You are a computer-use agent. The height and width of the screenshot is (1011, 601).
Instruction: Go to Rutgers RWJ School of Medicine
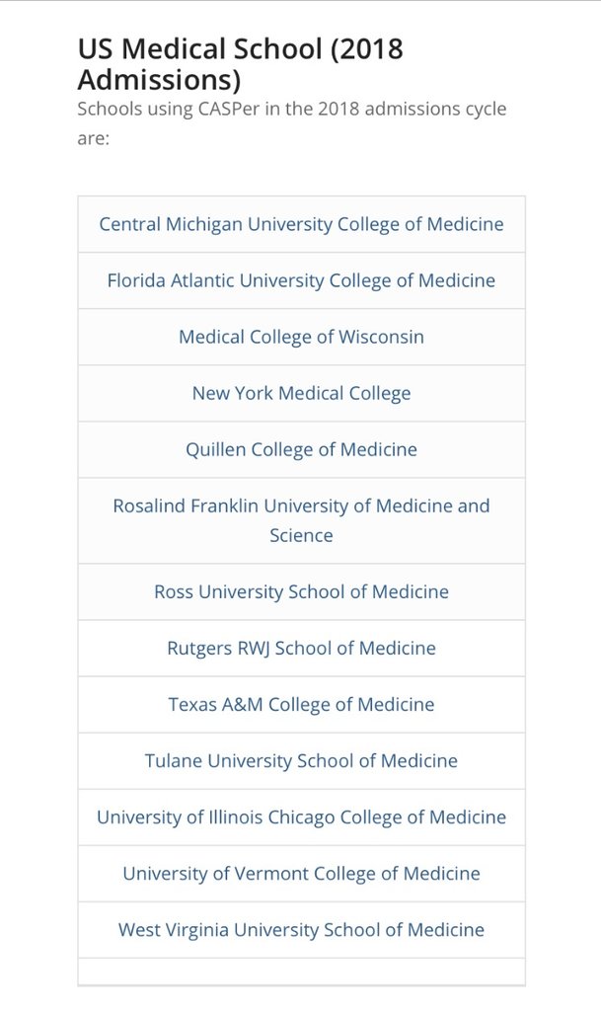301,648
